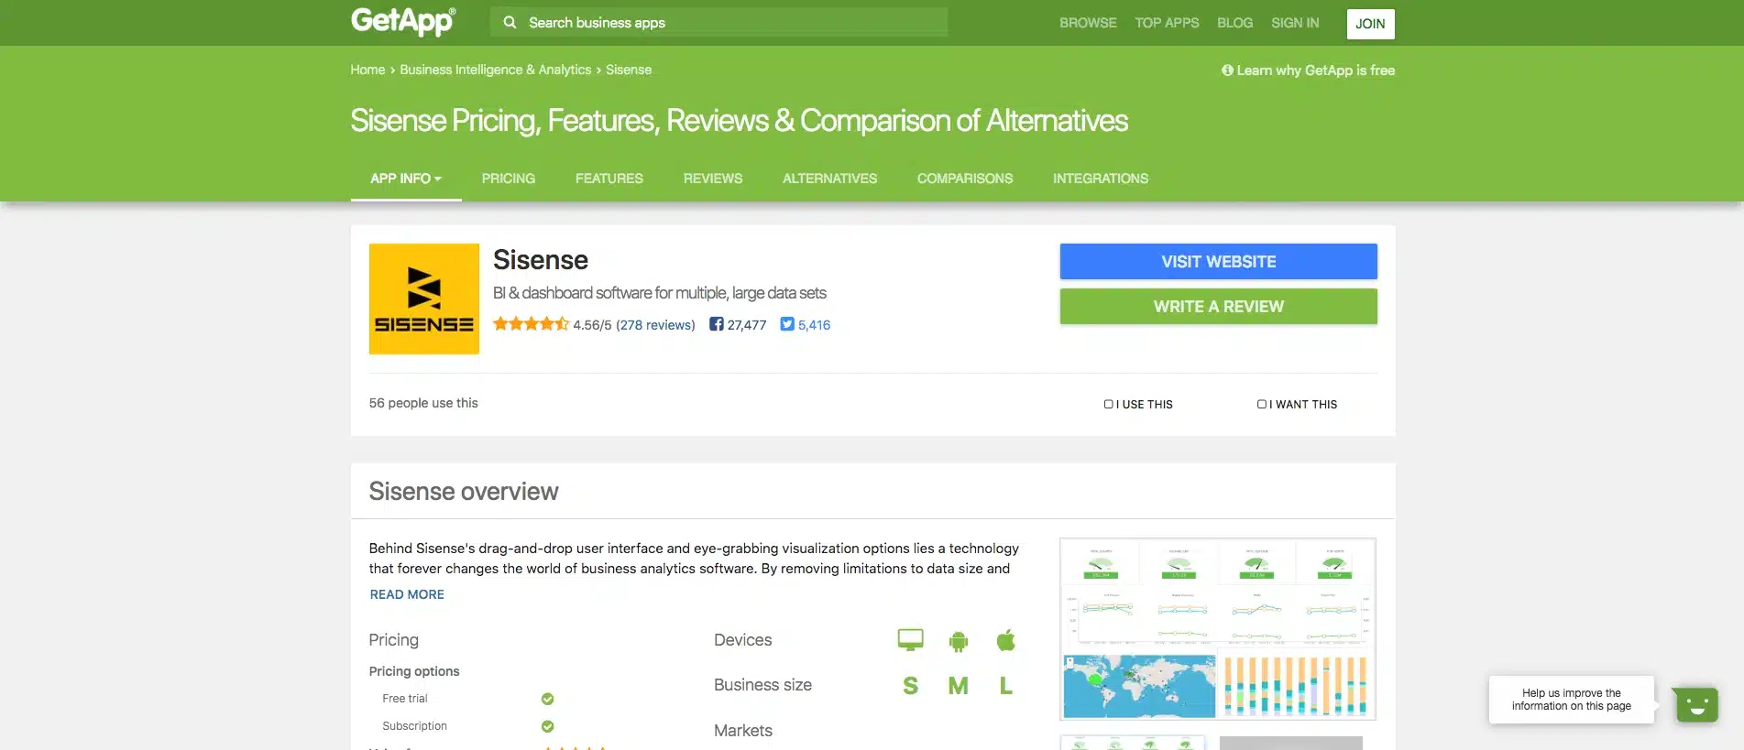Switch to the INTEGRATIONS tab
Image resolution: width=1744 pixels, height=750 pixels.
1100,179
